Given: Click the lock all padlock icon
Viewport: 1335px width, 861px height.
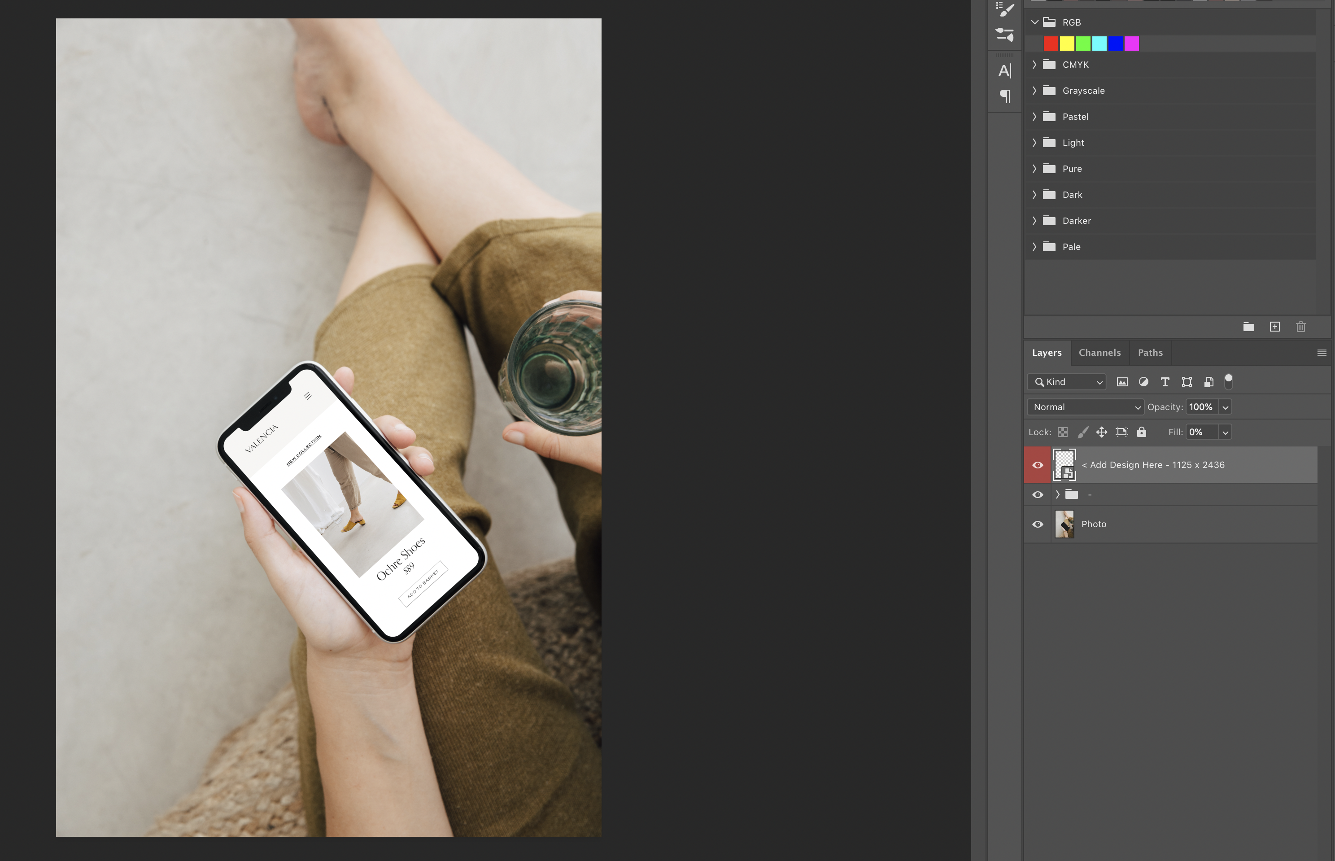Looking at the screenshot, I should [x=1142, y=432].
